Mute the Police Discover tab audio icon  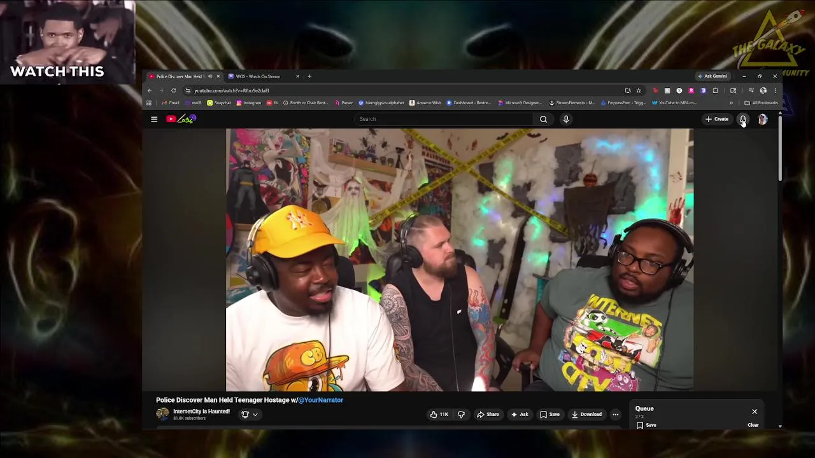click(209, 76)
